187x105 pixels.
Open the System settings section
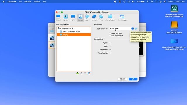coord(65,17)
